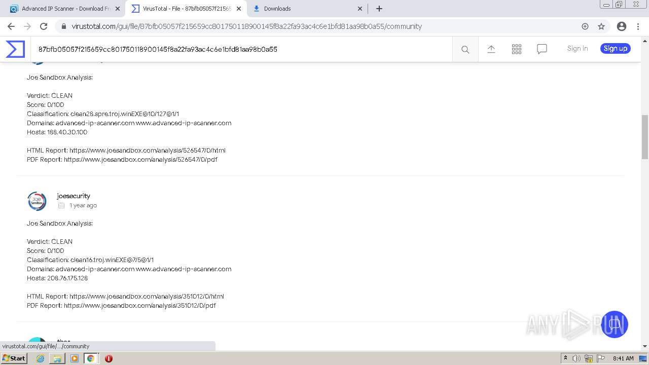Screen dimensions: 649x365
Task: Open PDF report link 351012
Action: point(140,305)
